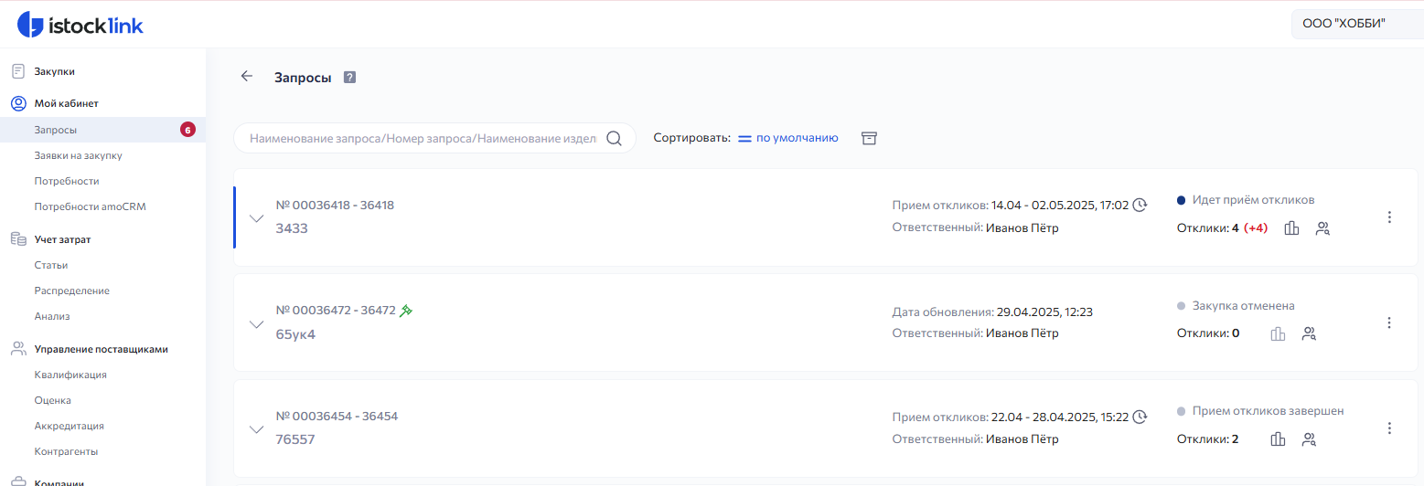Open Квалификация in the sidebar
1424x486 pixels.
70,375
